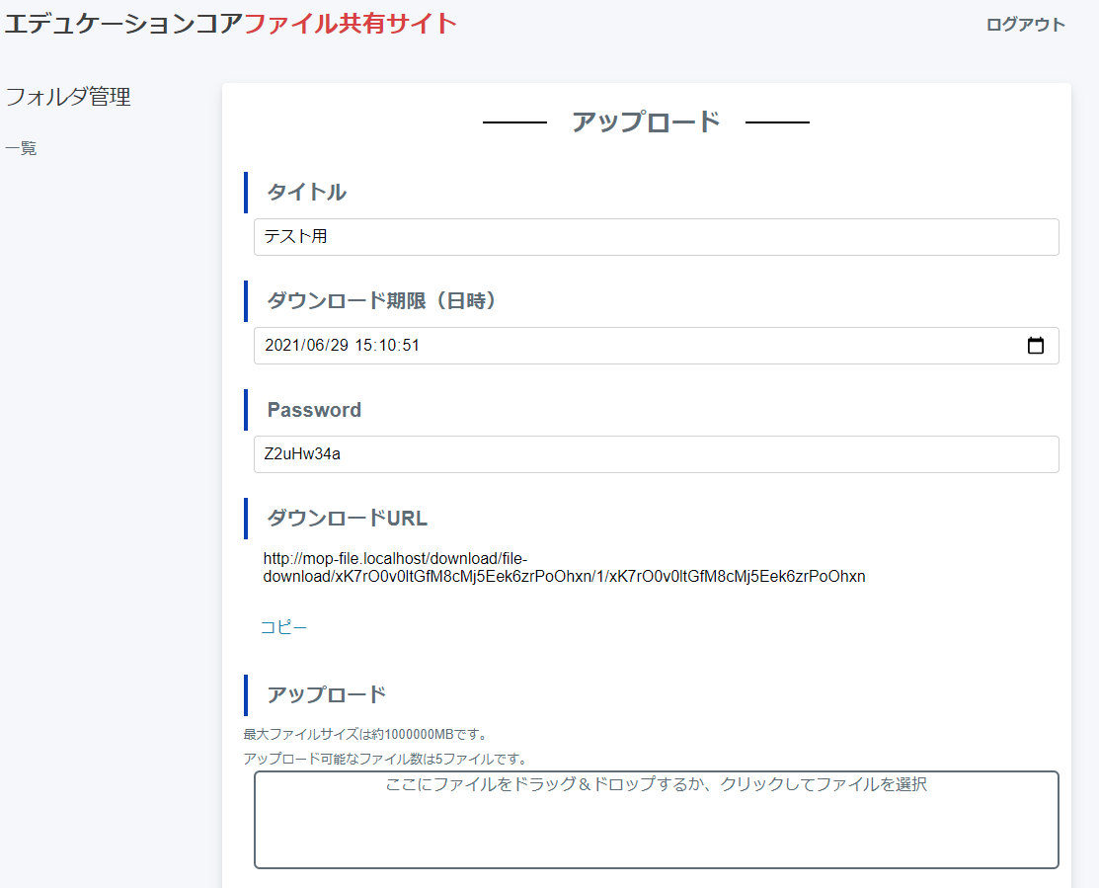Select フォルダ管理 in the left sidebar

tap(68, 97)
